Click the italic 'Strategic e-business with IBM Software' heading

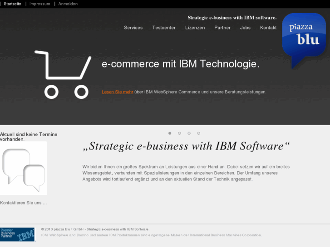click(x=186, y=146)
